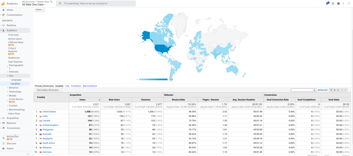The width and height of the screenshot is (353, 156).
Task: Open User Explorer report
Action: pos(16,62)
